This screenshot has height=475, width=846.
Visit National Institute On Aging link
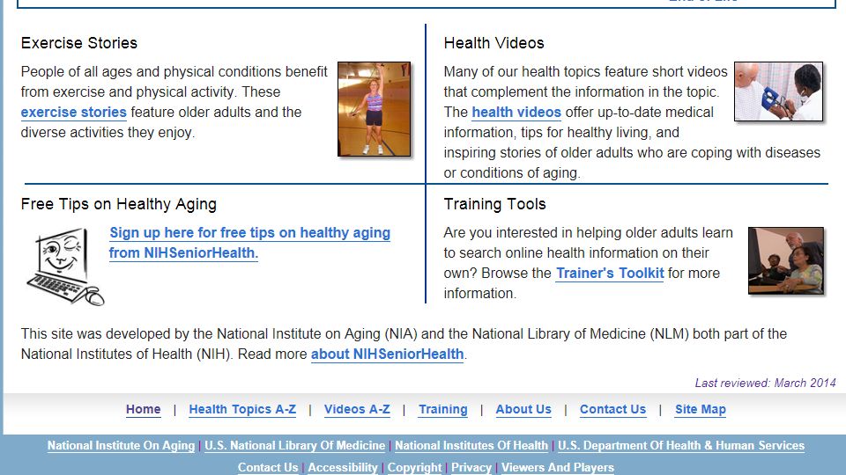[x=121, y=445]
